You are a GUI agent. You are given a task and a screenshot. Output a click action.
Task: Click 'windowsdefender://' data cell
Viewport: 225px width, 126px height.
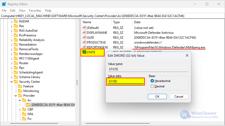pyautogui.click(x=148, y=42)
